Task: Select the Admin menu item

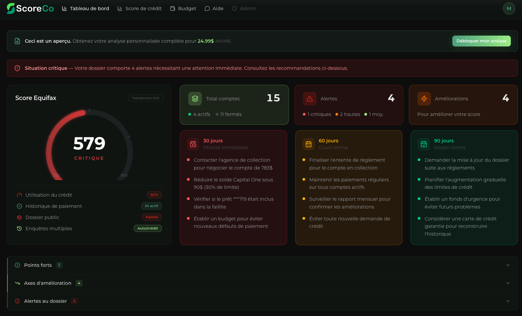Action: point(244,8)
